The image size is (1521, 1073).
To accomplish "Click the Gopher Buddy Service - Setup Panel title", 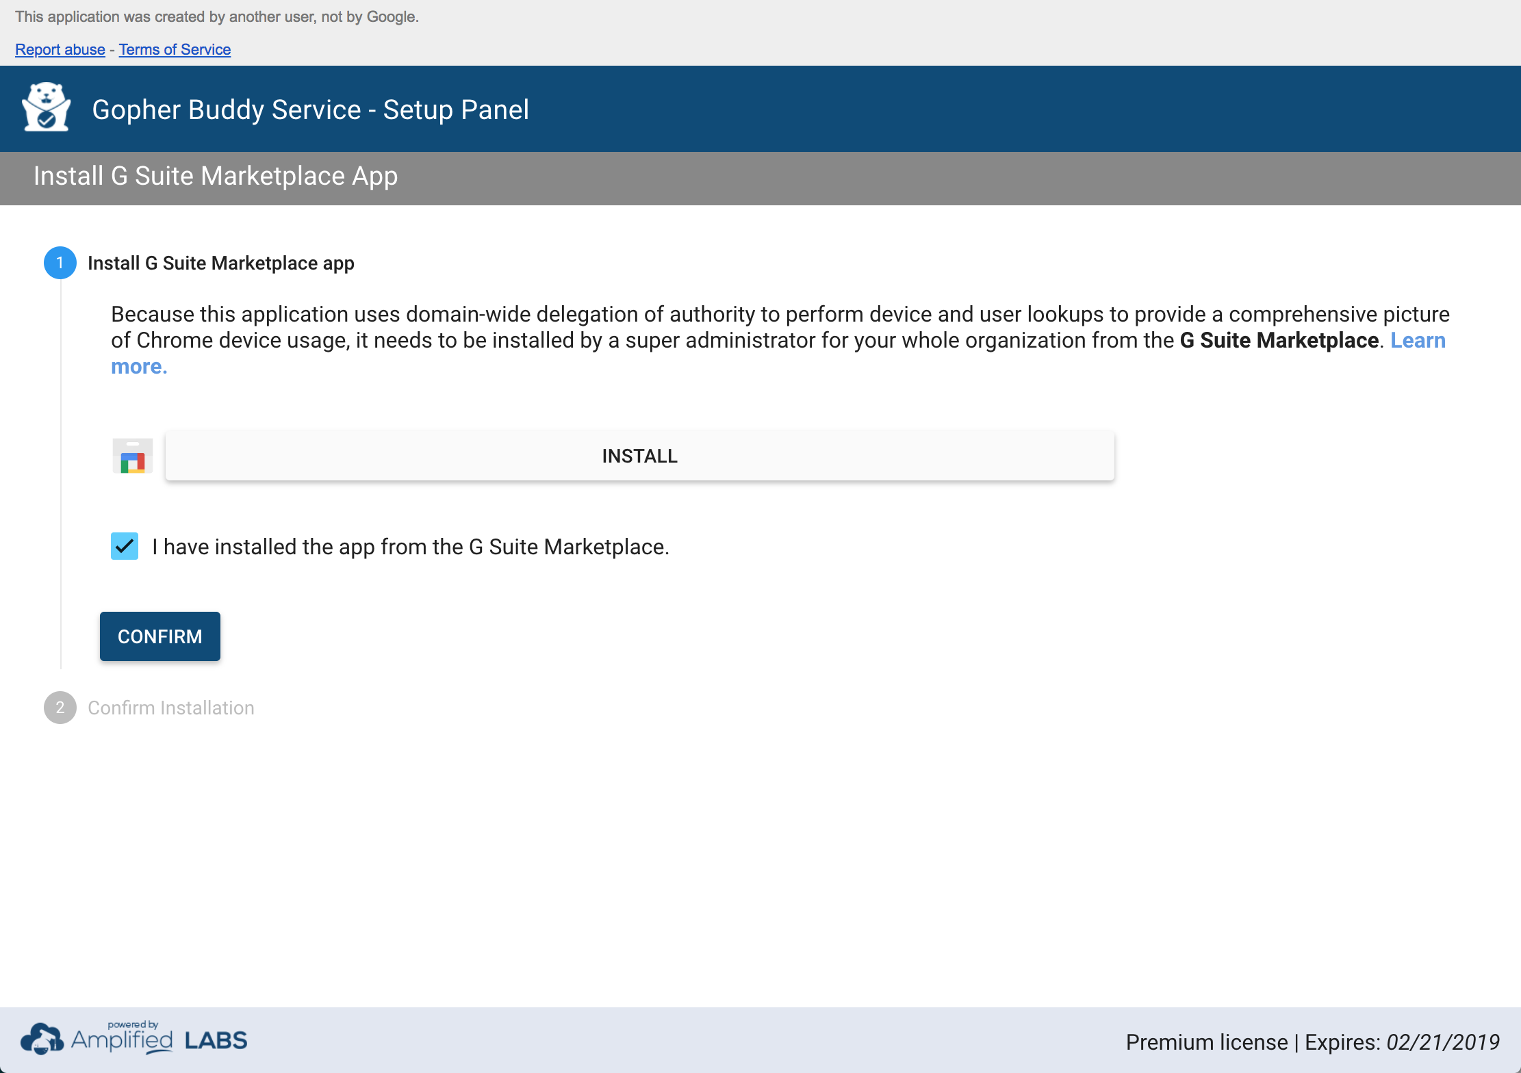I will (311, 109).
